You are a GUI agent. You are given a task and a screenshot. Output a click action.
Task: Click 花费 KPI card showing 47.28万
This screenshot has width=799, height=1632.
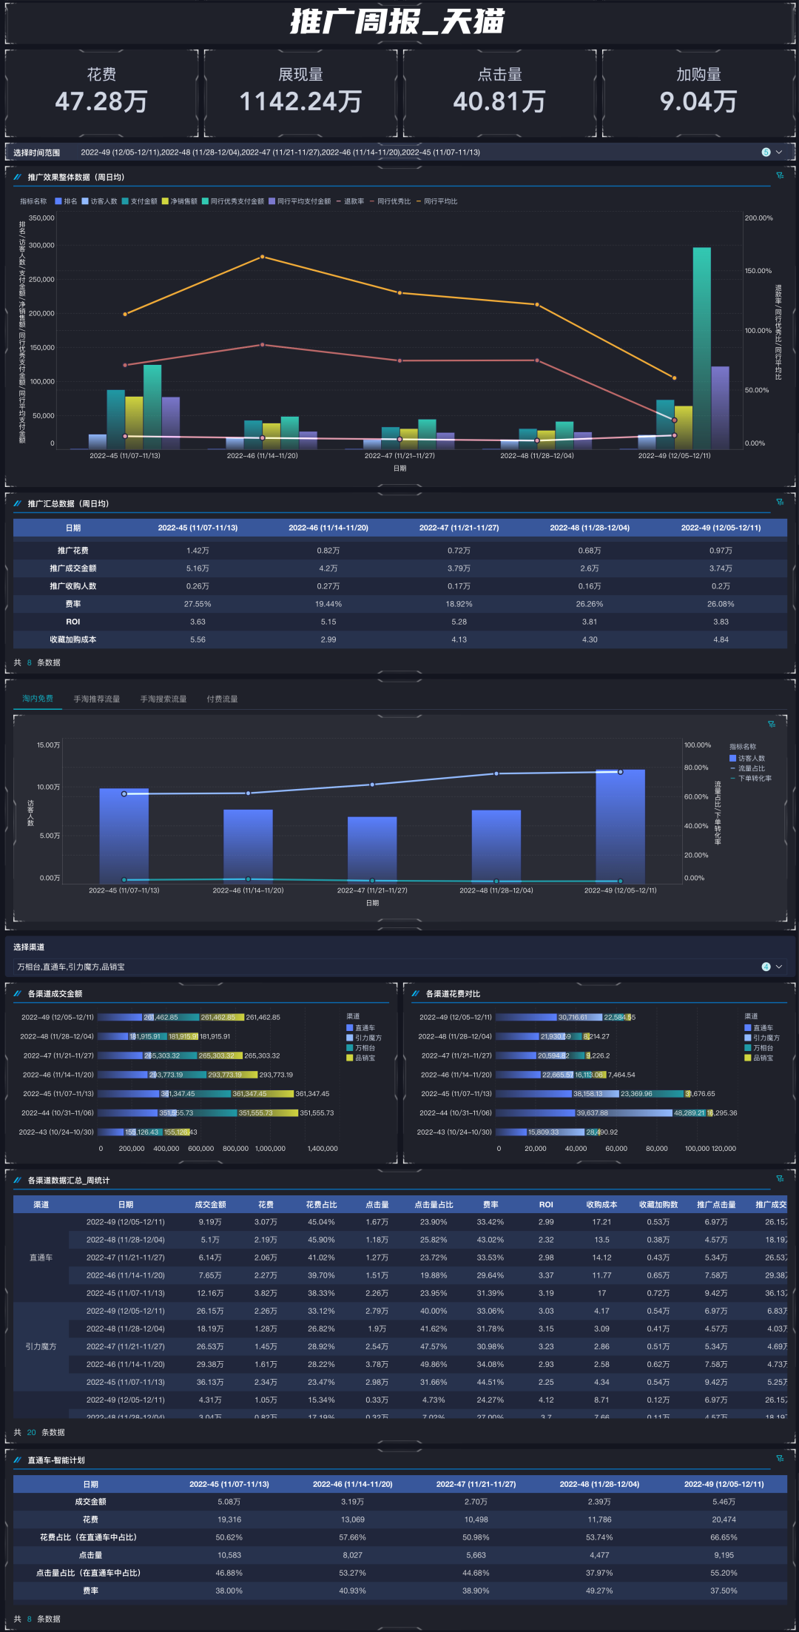click(101, 93)
